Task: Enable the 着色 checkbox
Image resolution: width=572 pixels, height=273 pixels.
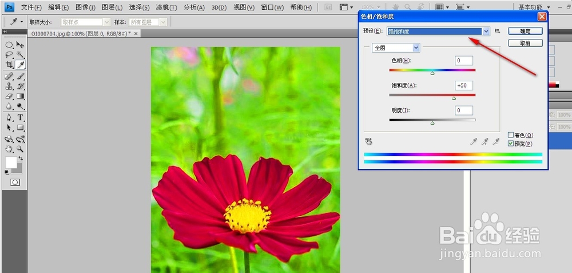Action: (x=511, y=135)
